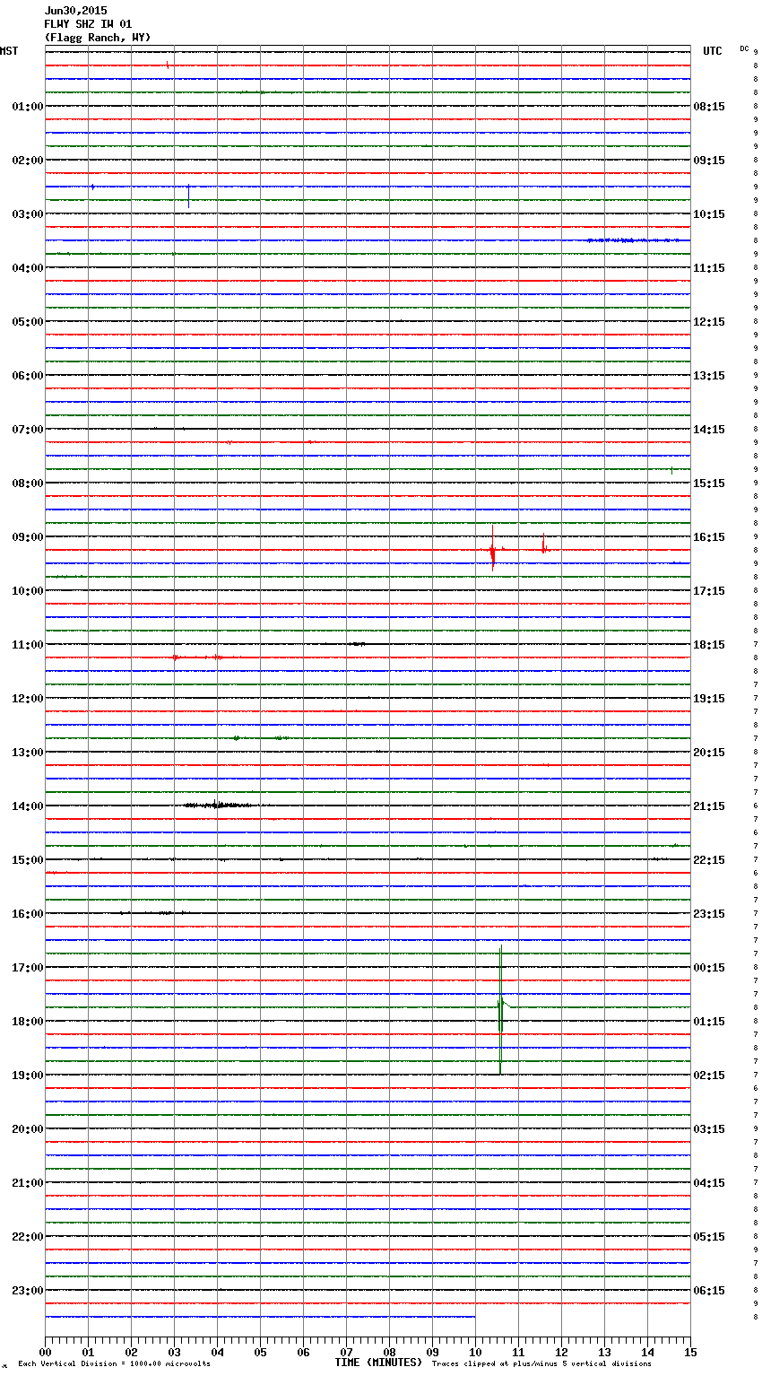Click the 08:15 UTC row label

(x=709, y=107)
